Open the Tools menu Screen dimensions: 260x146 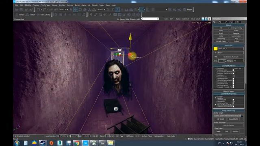click(102, 5)
